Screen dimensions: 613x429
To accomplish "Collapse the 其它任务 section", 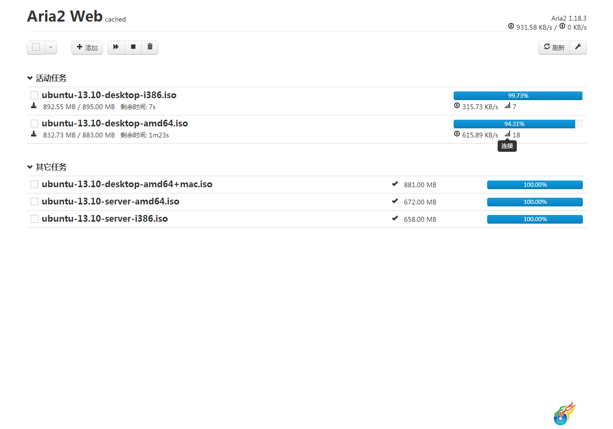I will tap(47, 167).
